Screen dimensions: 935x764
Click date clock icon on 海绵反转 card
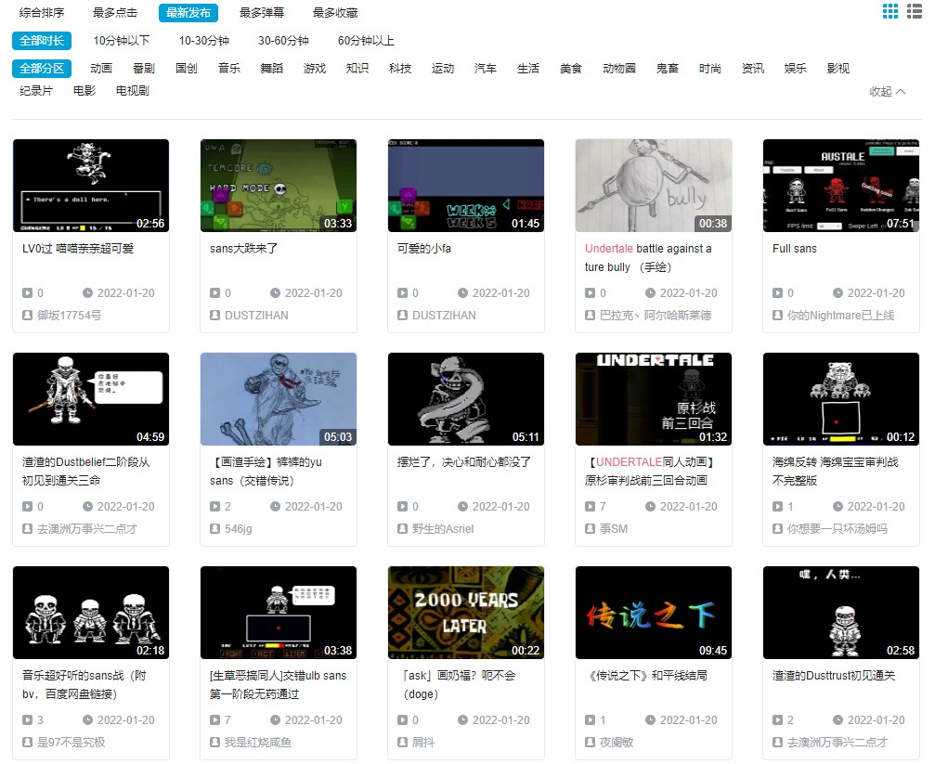point(838,506)
